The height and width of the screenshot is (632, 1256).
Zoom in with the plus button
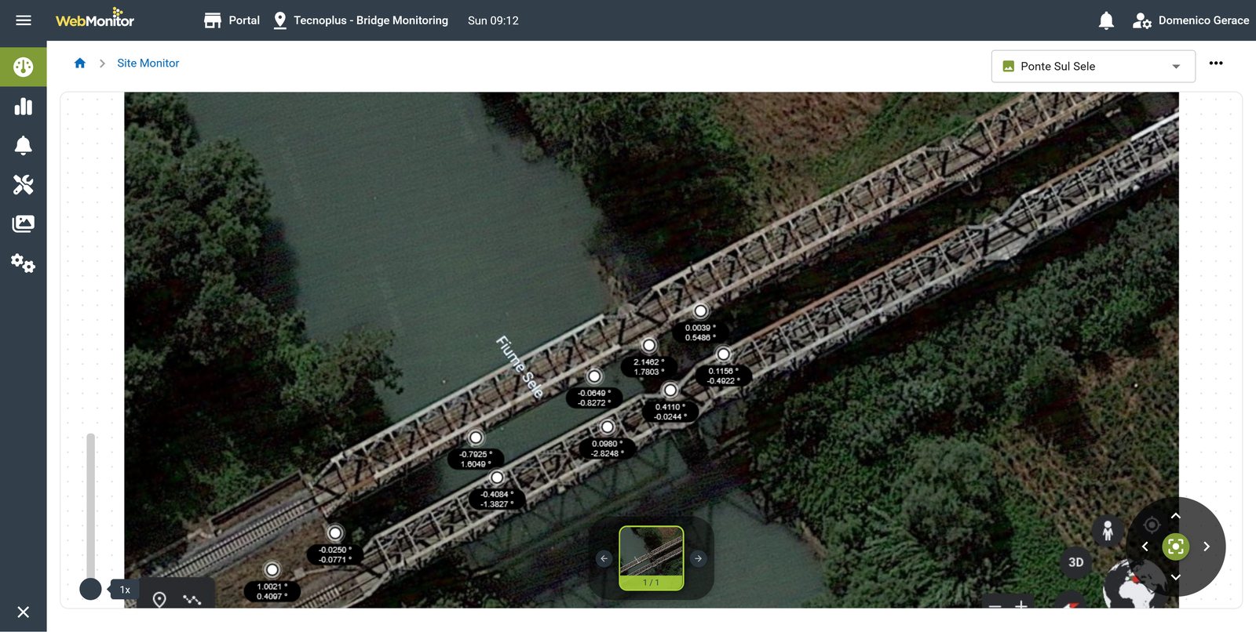[x=1021, y=605]
